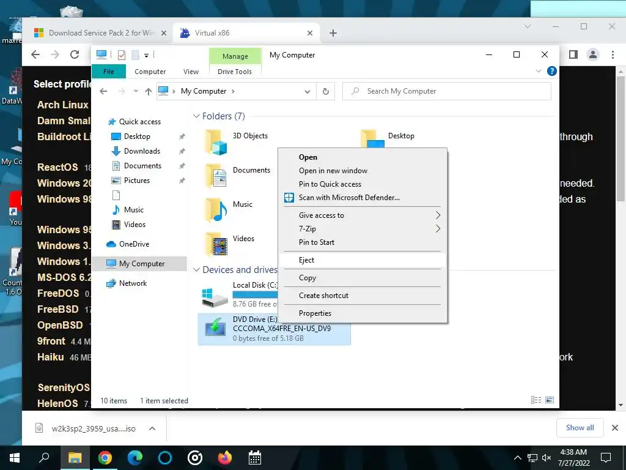Collapse the Folders (7) group
The width and height of the screenshot is (626, 470).
click(196, 116)
